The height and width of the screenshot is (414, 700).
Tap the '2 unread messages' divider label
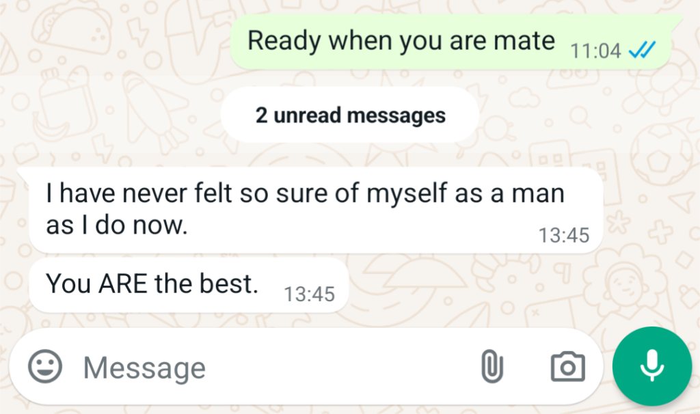[x=350, y=115]
